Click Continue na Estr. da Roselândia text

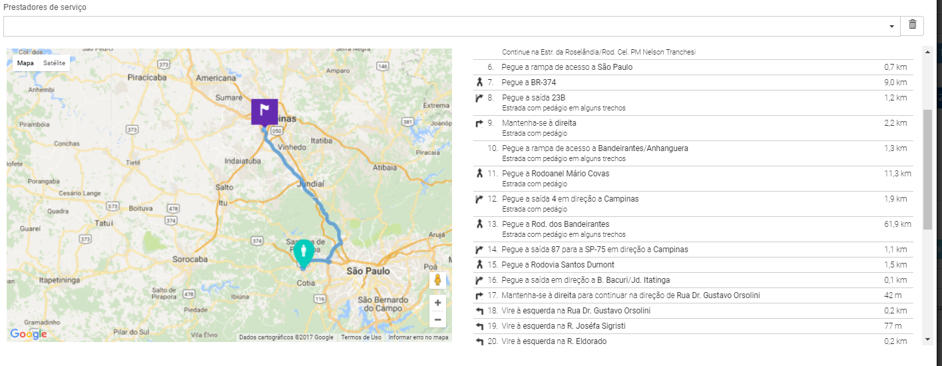tap(598, 52)
